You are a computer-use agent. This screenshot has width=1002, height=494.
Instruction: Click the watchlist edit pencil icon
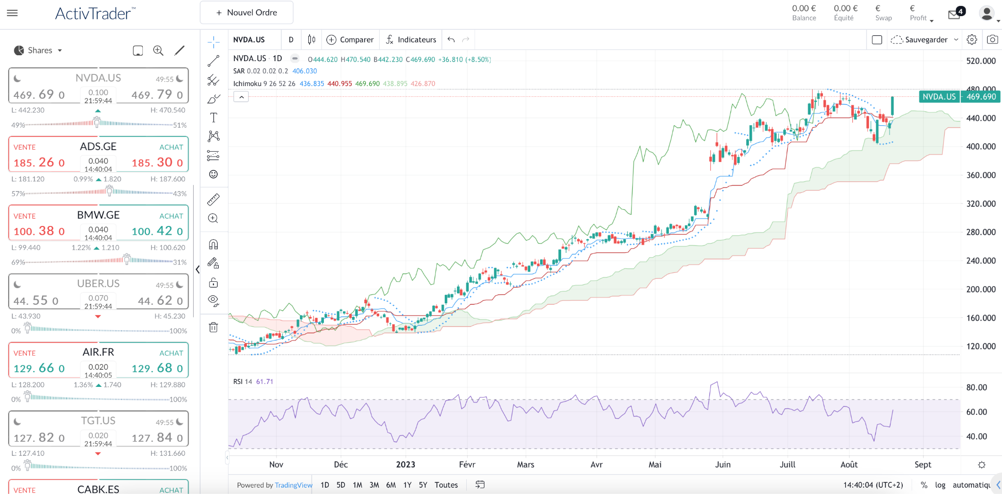pyautogui.click(x=180, y=50)
